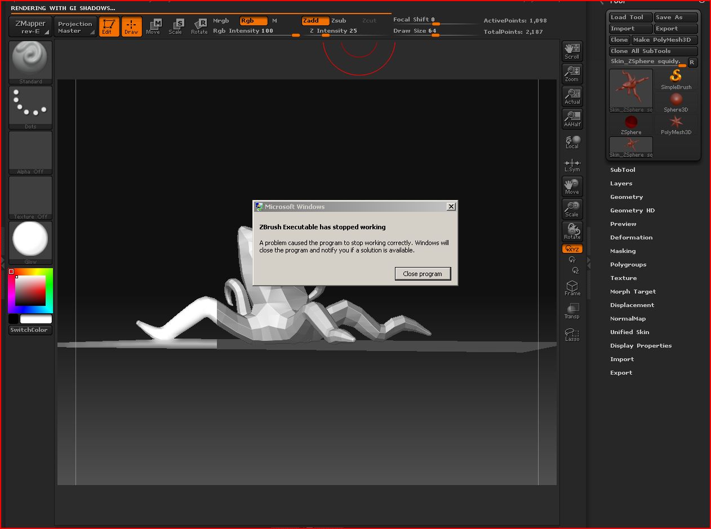Expand the Texture sub-palette

pyautogui.click(x=623, y=278)
